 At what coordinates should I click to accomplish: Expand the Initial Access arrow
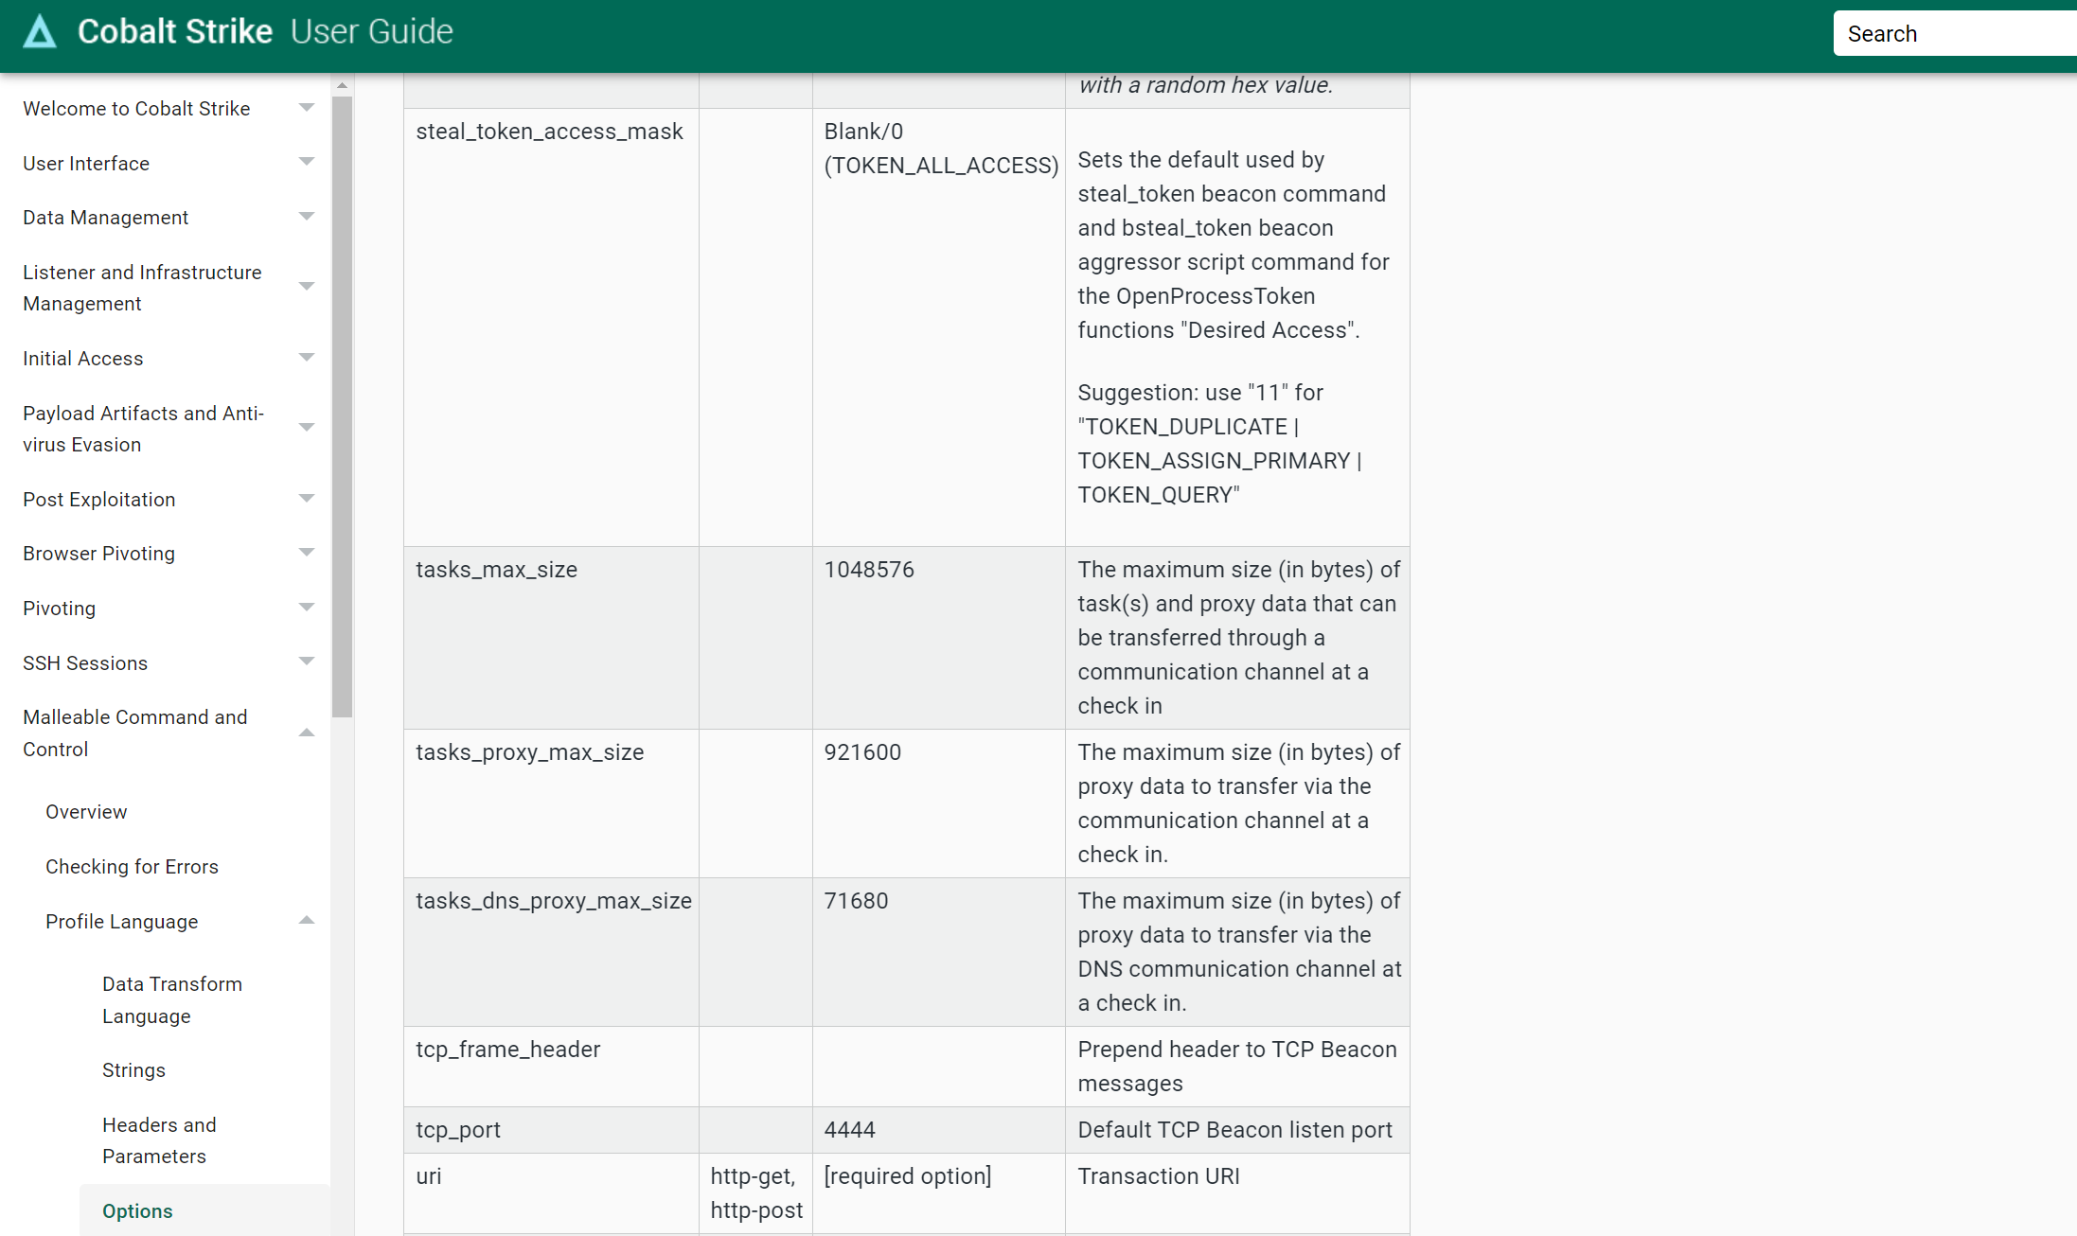pos(306,358)
